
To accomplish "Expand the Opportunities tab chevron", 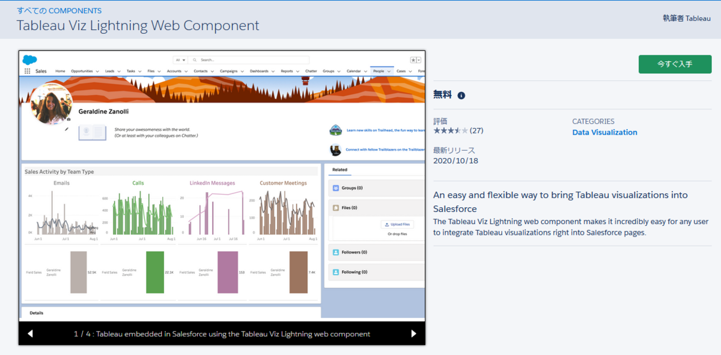I will pyautogui.click(x=97, y=71).
